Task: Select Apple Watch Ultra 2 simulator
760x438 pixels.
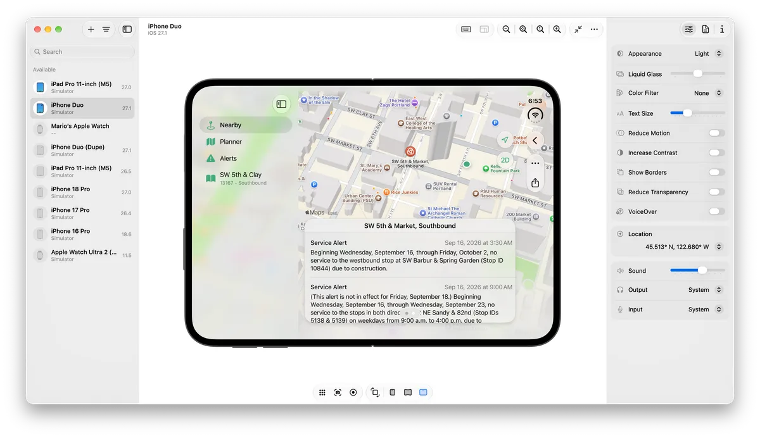Action: tap(82, 255)
